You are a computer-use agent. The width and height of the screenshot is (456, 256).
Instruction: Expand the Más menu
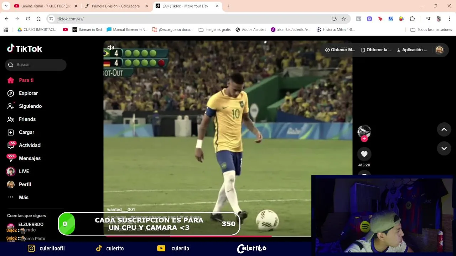pos(18,197)
